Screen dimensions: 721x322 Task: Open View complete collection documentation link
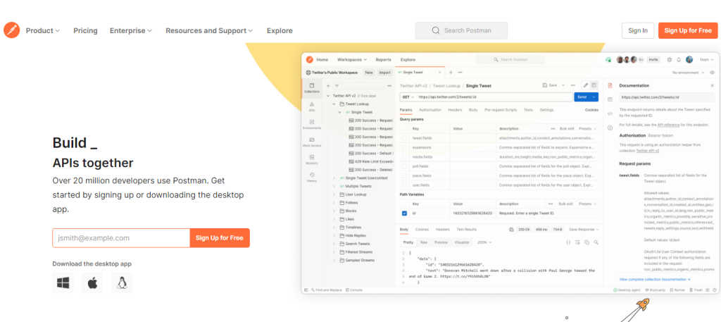655,279
